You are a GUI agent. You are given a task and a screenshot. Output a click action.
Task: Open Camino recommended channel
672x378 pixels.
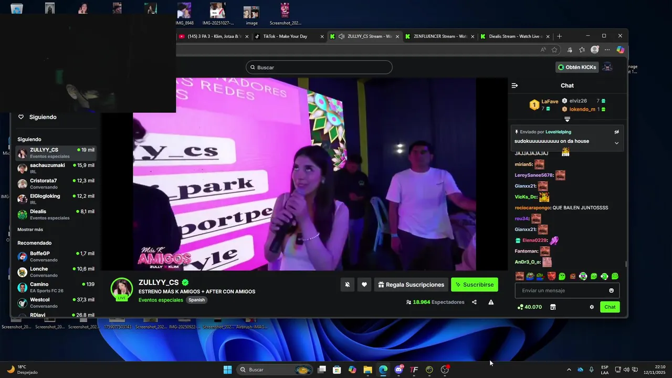click(56, 287)
